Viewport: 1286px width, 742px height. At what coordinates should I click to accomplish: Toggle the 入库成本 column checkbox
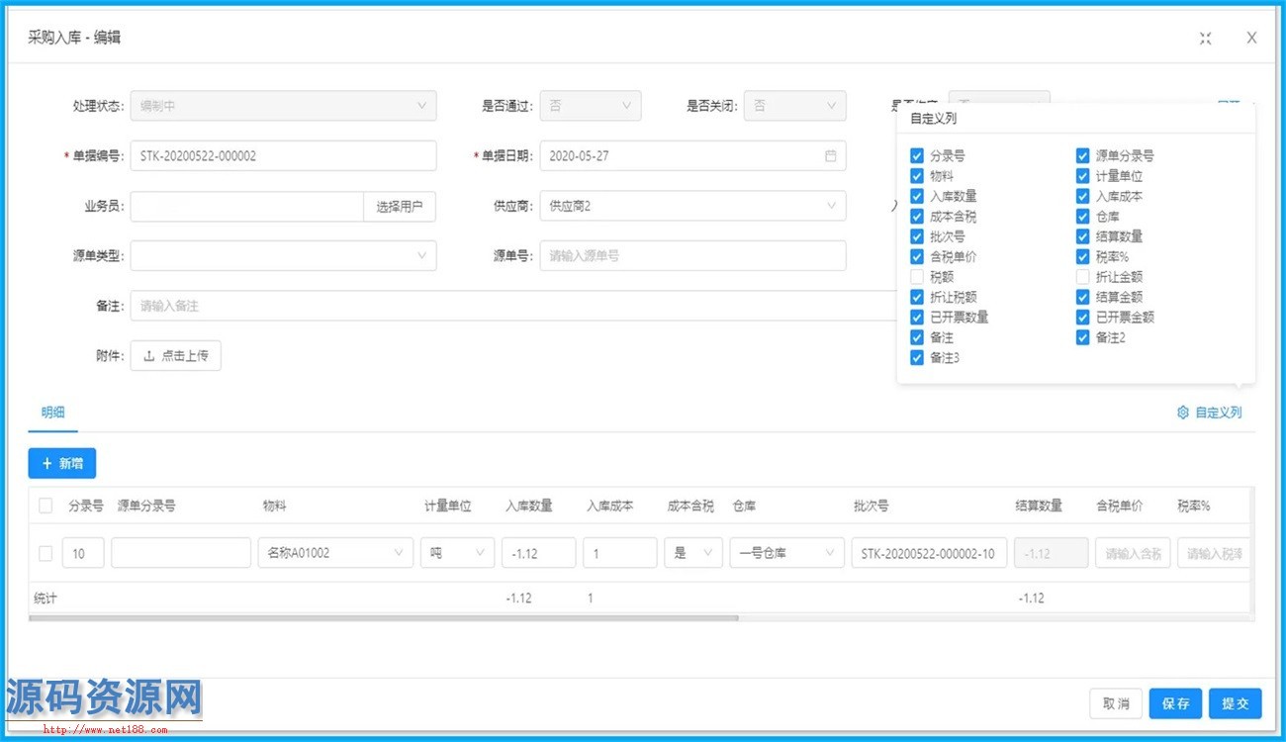1082,197
